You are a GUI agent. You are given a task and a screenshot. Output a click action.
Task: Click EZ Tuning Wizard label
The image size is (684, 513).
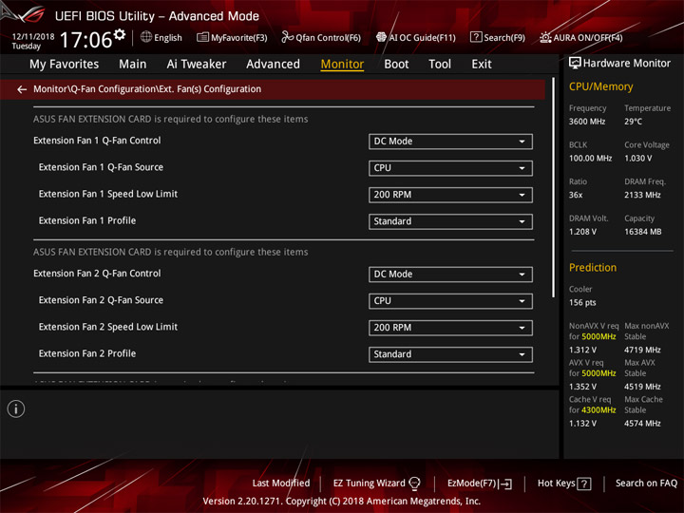coord(369,484)
